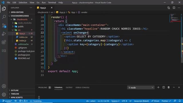Collapse the chucknorris folder

coord(22,19)
